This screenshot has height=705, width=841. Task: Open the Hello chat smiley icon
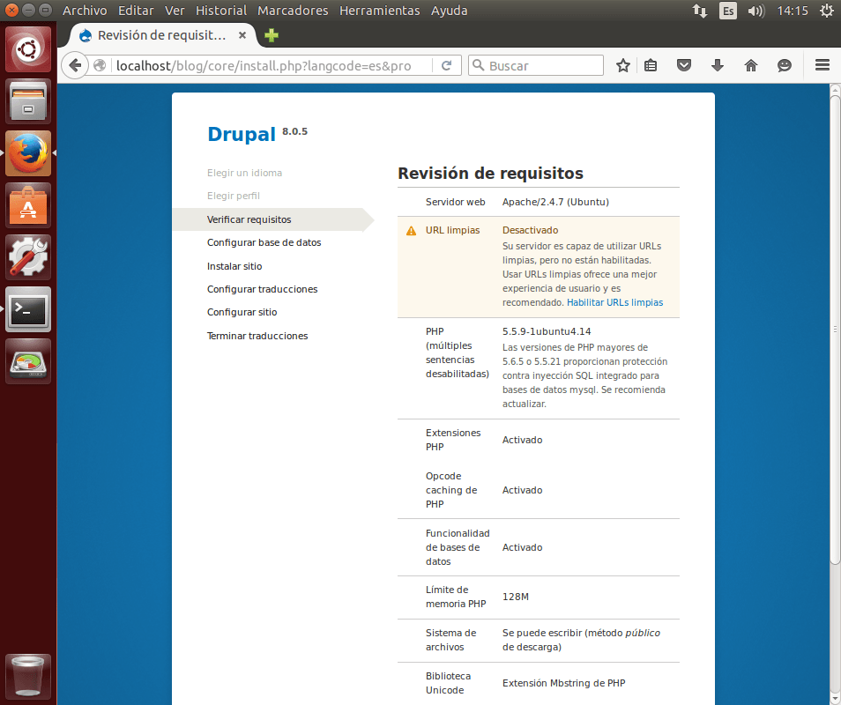(x=785, y=65)
